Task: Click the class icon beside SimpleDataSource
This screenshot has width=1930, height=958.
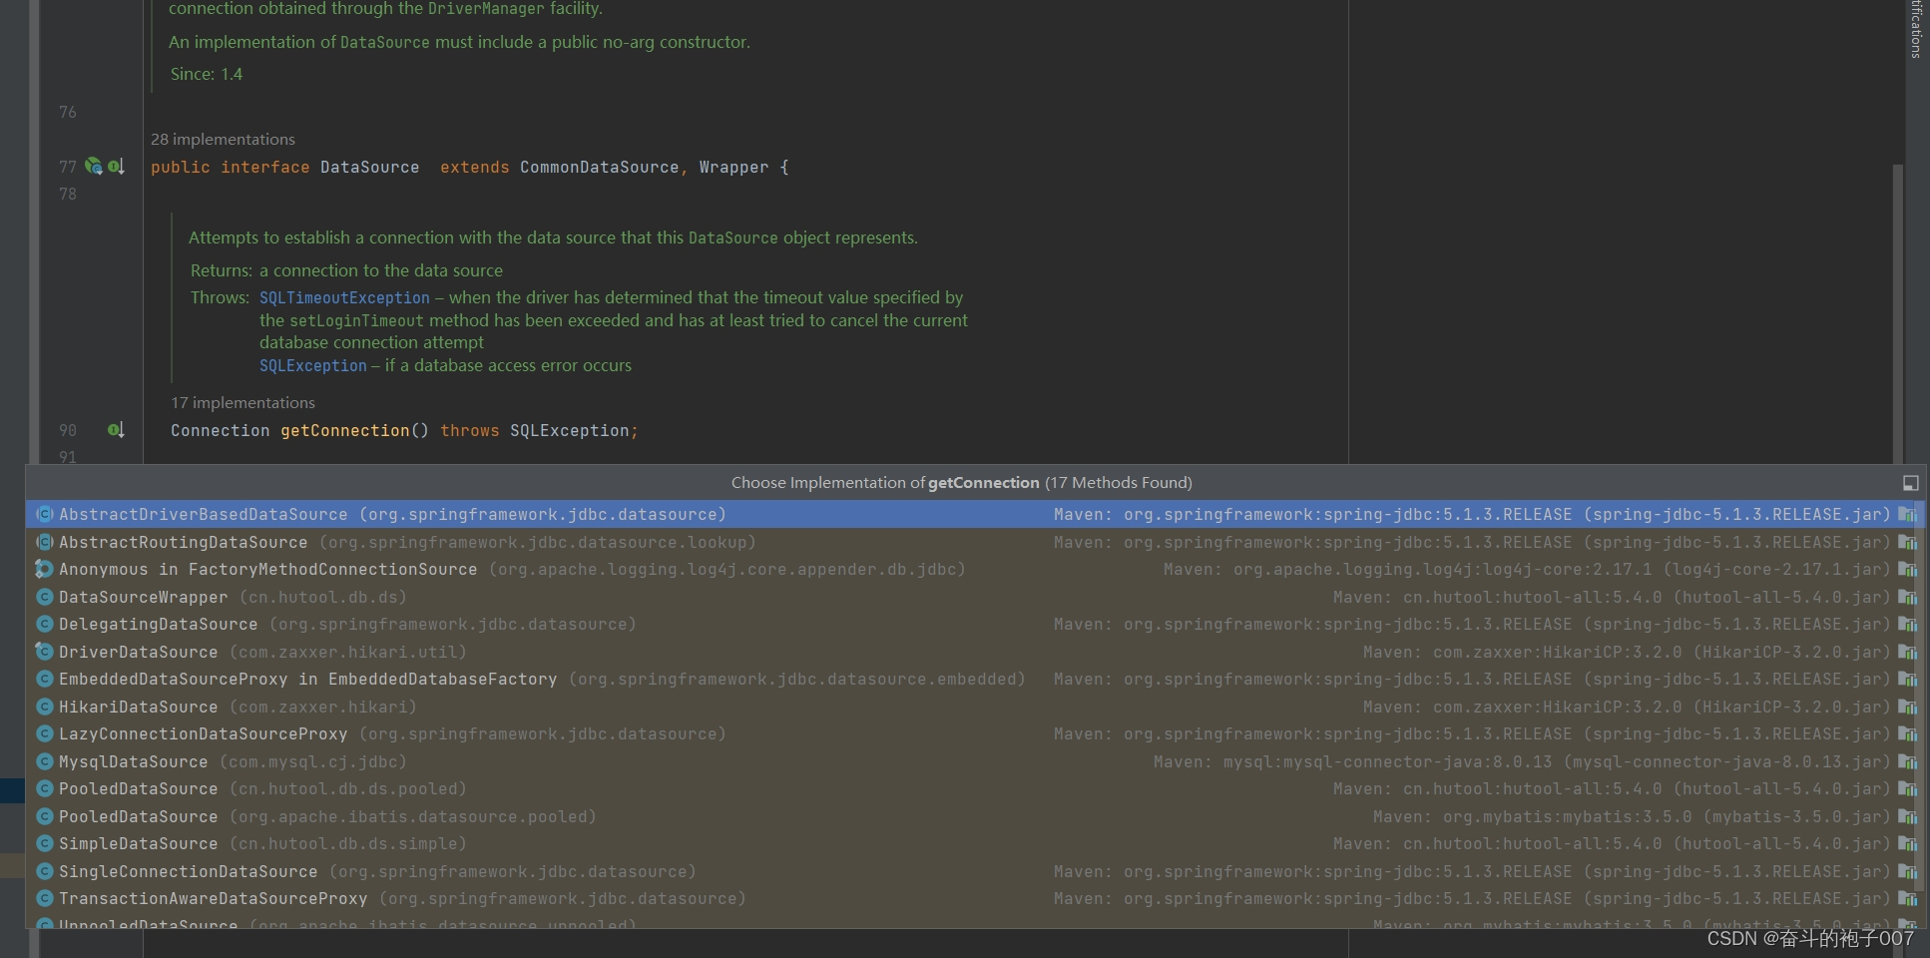Action: point(45,843)
